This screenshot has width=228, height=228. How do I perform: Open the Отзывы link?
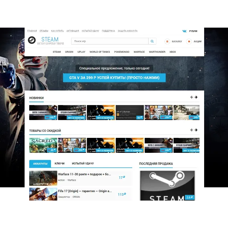coord(44,31)
